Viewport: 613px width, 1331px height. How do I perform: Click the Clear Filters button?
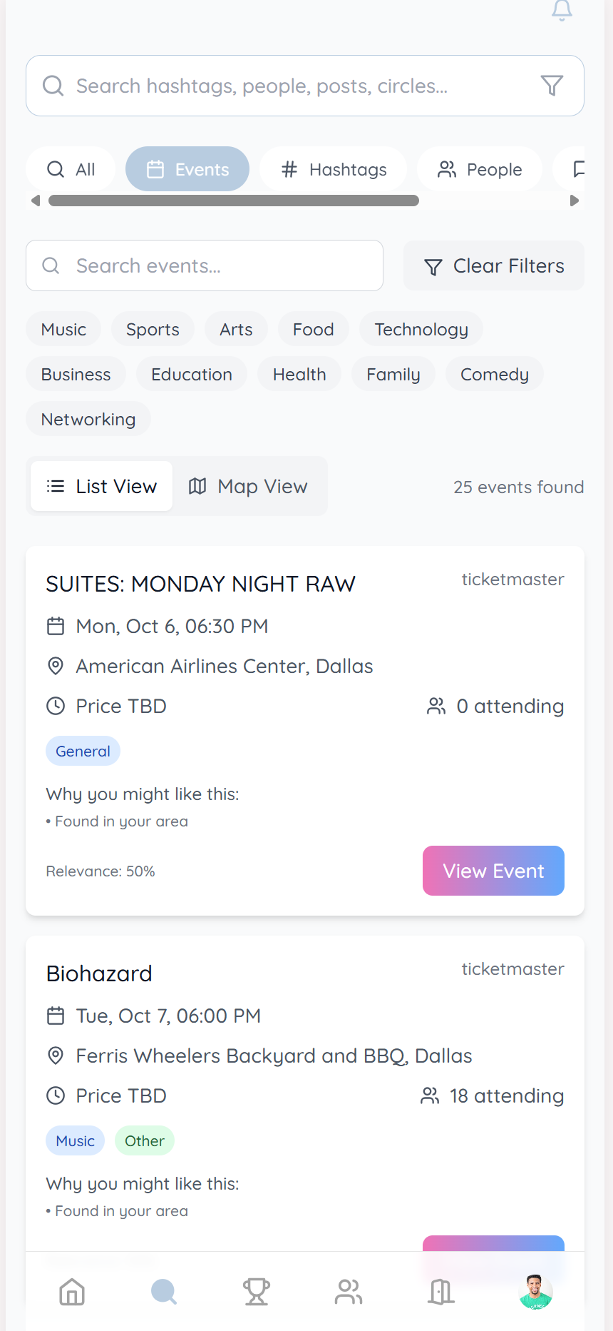(x=494, y=266)
